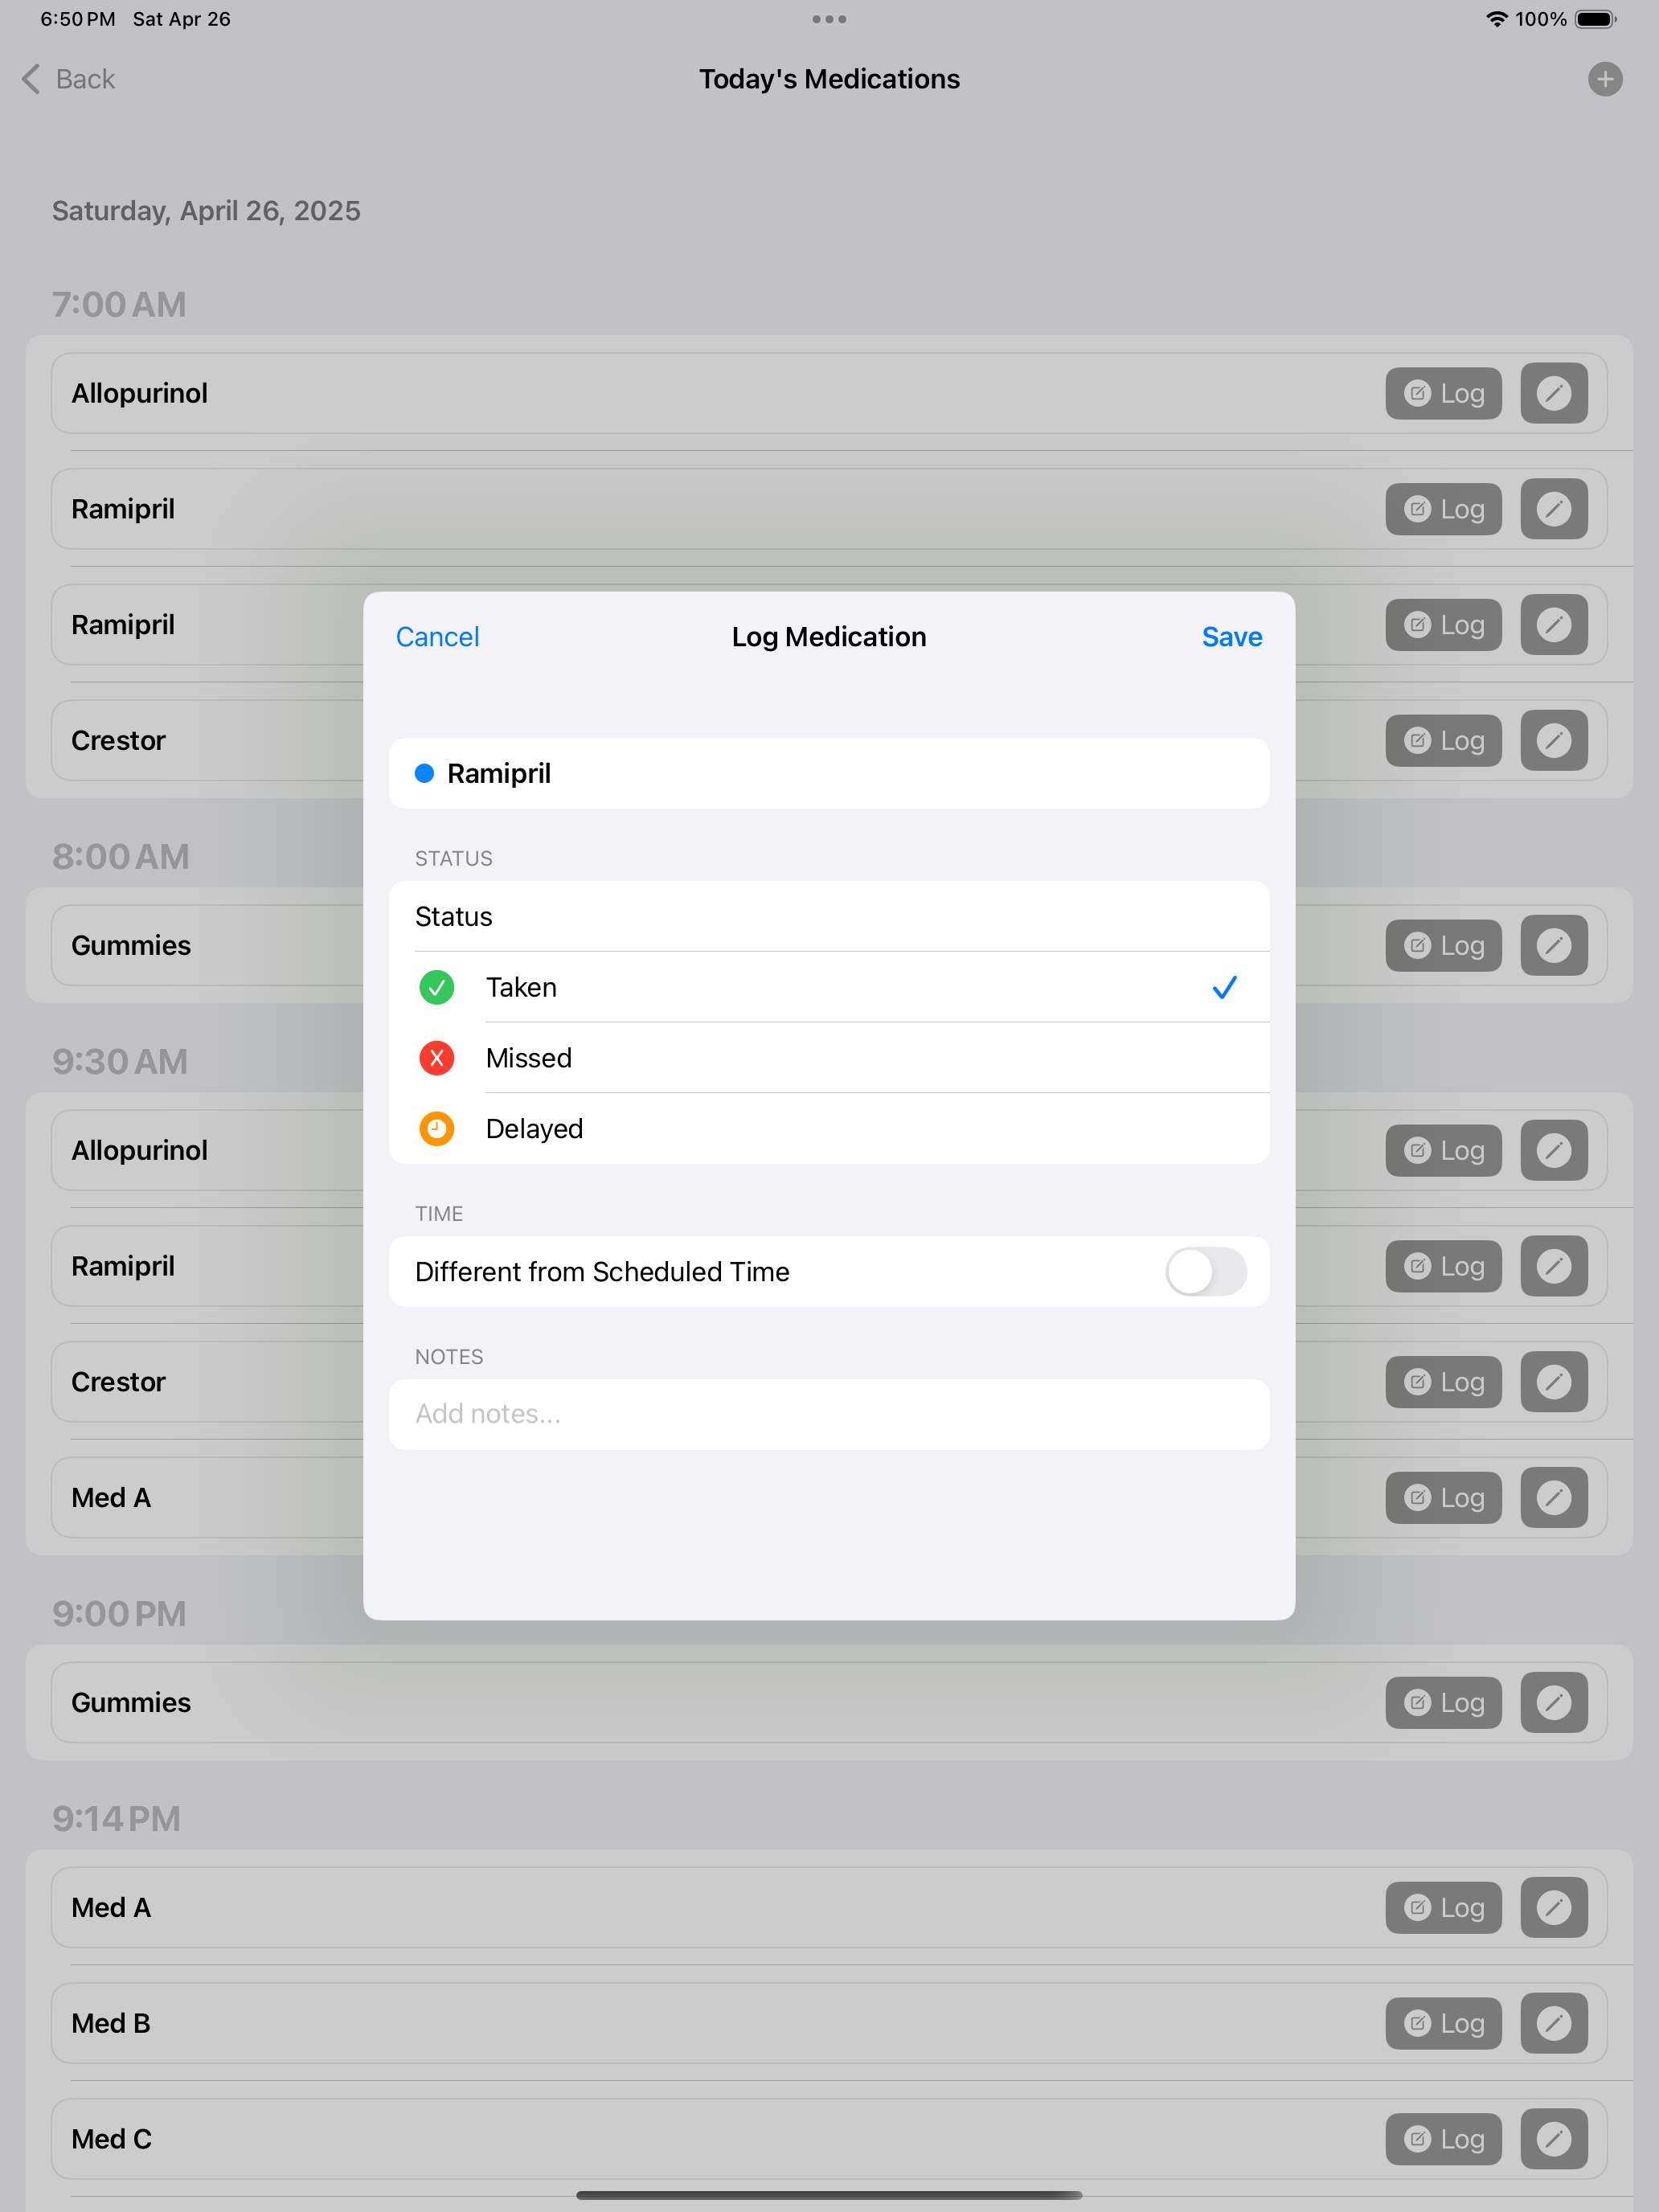Screen dimensions: 1659x2212
Task: Toggle Different from Scheduled Time switch
Action: (1206, 1271)
